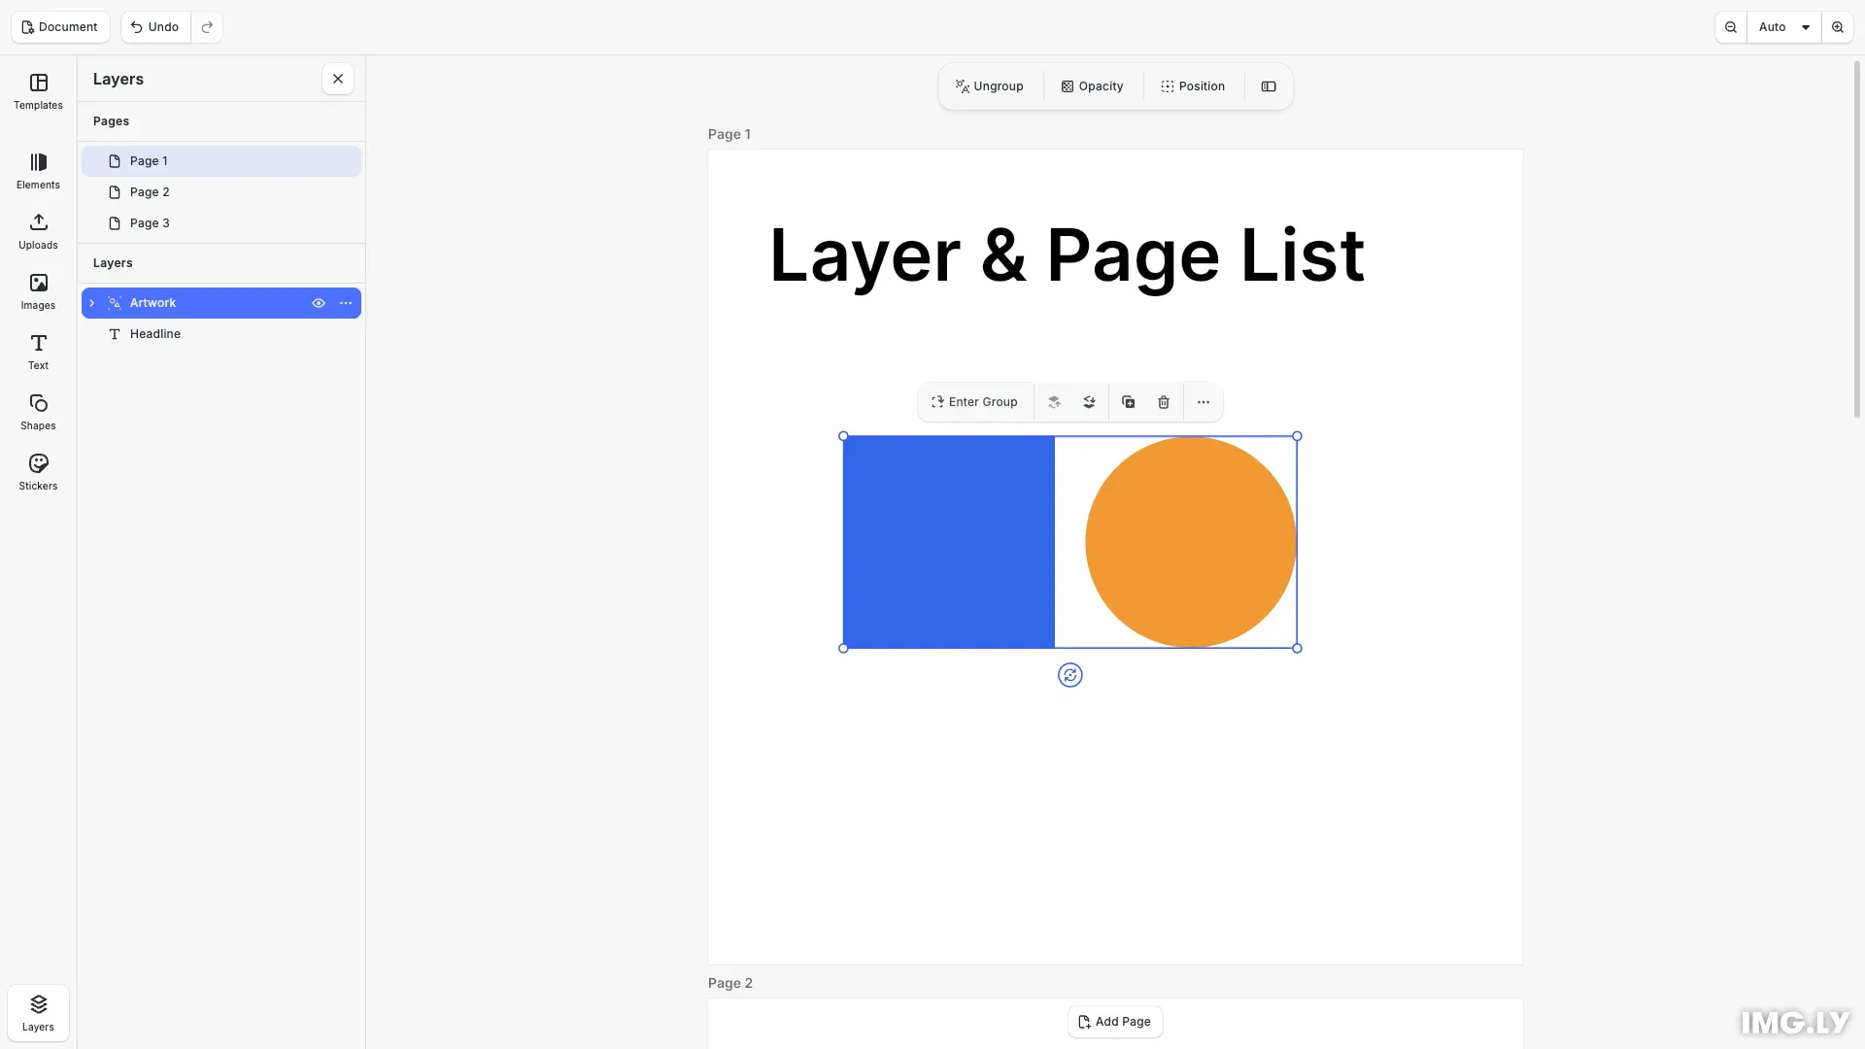The width and height of the screenshot is (1865, 1049).
Task: Open the Shapes panel
Action: [38, 413]
